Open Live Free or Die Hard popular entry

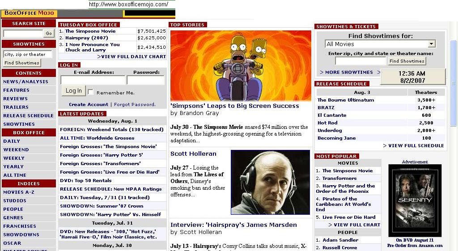[349, 217]
